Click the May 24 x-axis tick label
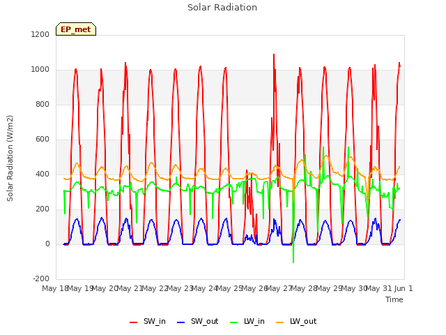The height and width of the screenshot is (335, 446). point(204,288)
